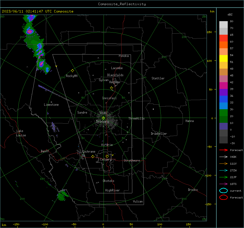Click the asterisk marker above Limestone
The image size is (244, 228).
coord(51,102)
